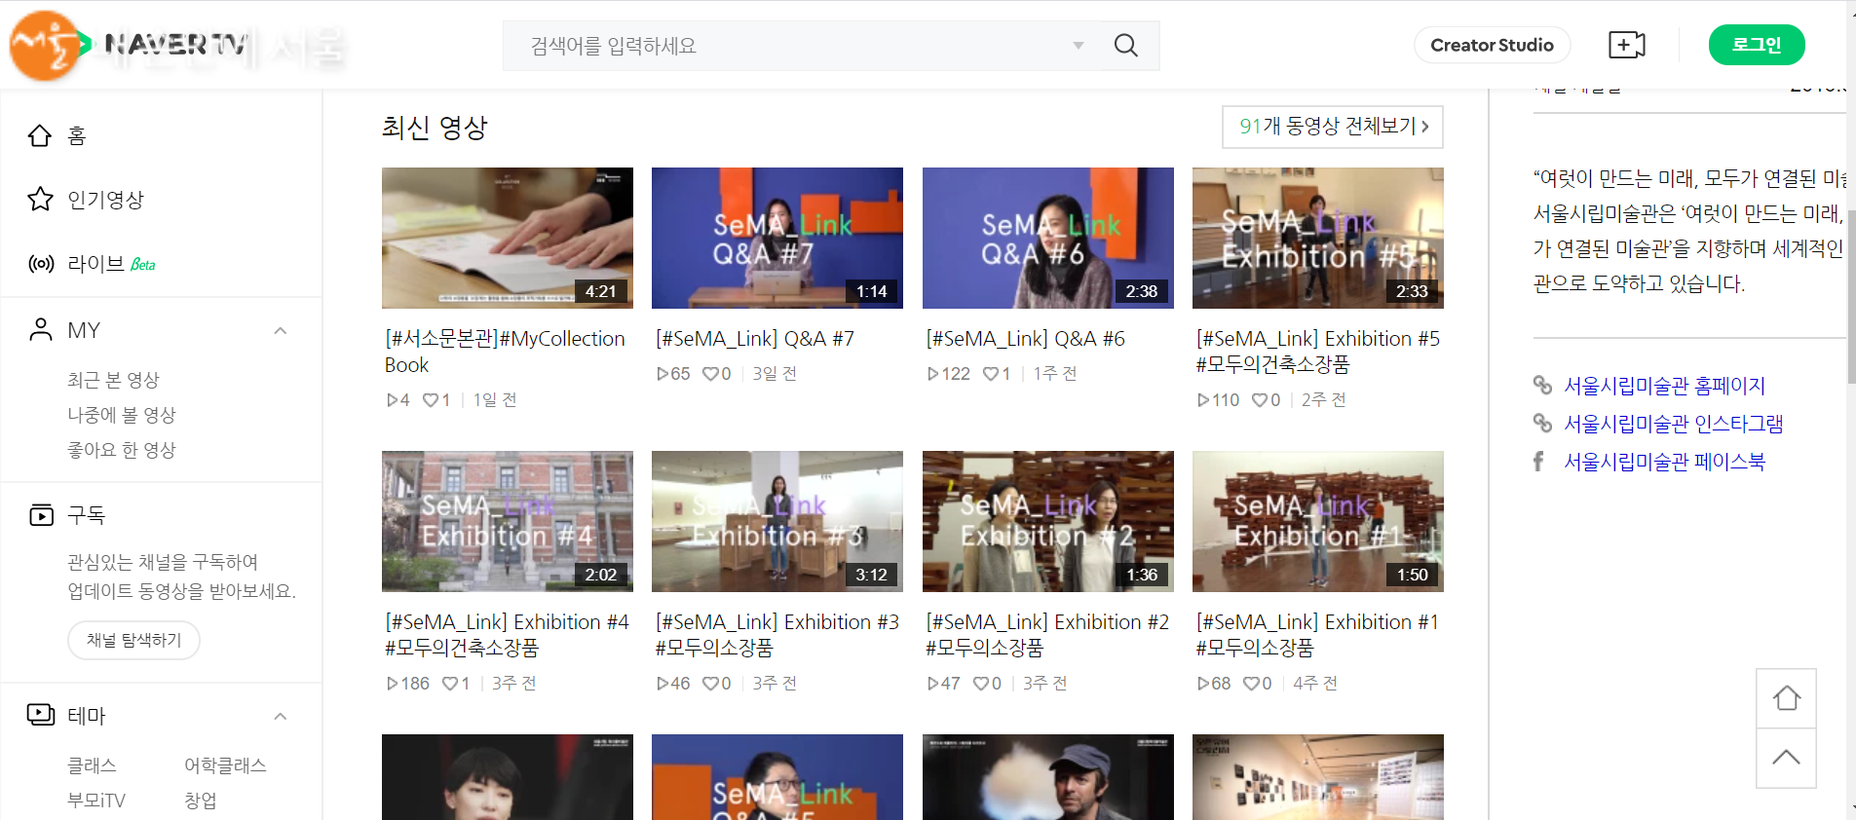View all 91 videos link
The height and width of the screenshot is (820, 1856).
(1332, 127)
